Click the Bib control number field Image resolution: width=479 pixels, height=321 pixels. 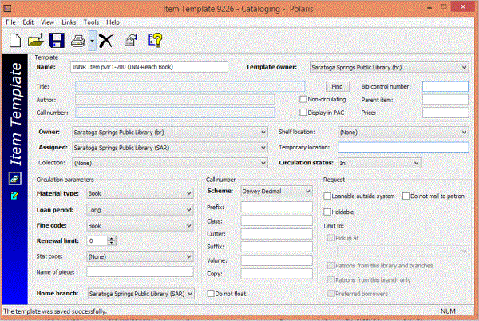coord(445,86)
